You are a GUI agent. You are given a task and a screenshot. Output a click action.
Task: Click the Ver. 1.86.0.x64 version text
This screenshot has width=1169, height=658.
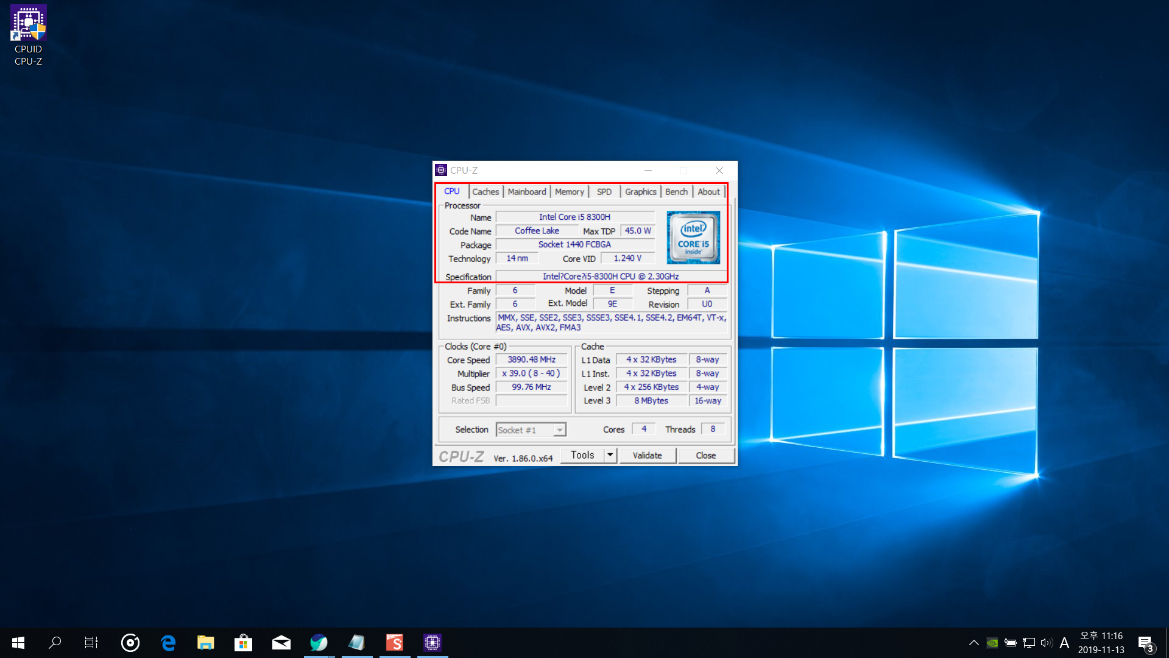click(523, 458)
